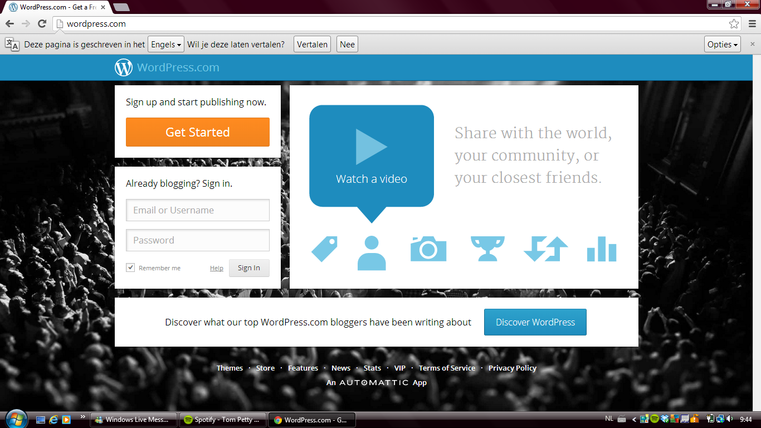Select the up-down arrows icon
The image size is (761, 428).
(x=545, y=249)
